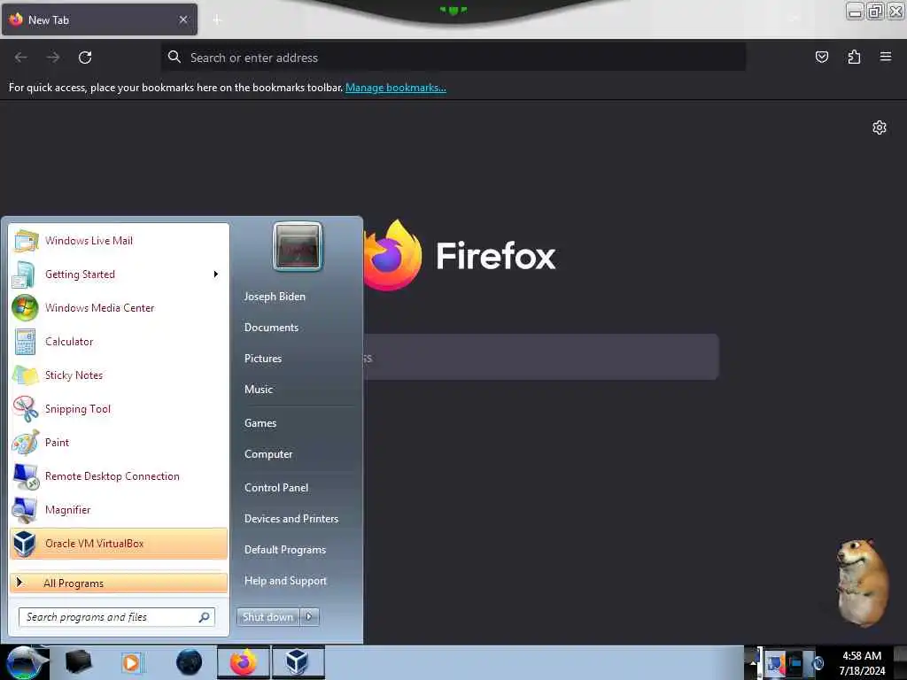Click the Firefox forward arrow
The height and width of the screenshot is (680, 907).
click(53, 58)
